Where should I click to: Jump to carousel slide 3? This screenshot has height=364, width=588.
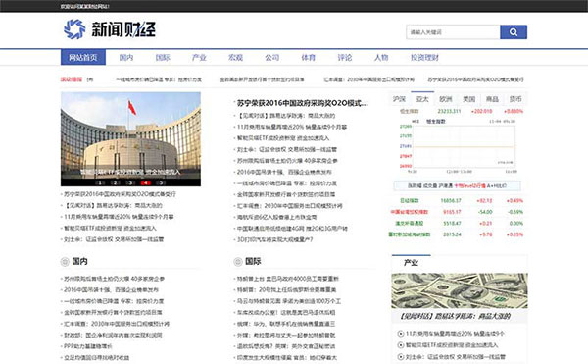[130, 182]
